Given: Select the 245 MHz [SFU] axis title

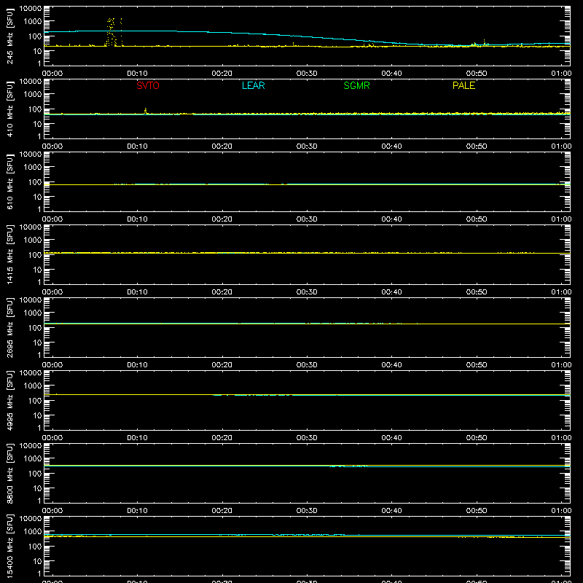Looking at the screenshot, I should coord(10,36).
